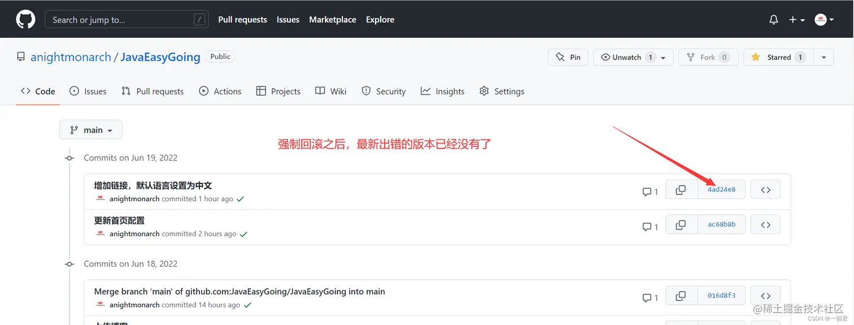Click the 'Commits on Jun 18, 2022' heading
The height and width of the screenshot is (325, 854).
[x=130, y=264]
